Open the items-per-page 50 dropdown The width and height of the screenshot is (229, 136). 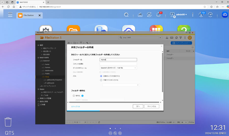point(184,122)
